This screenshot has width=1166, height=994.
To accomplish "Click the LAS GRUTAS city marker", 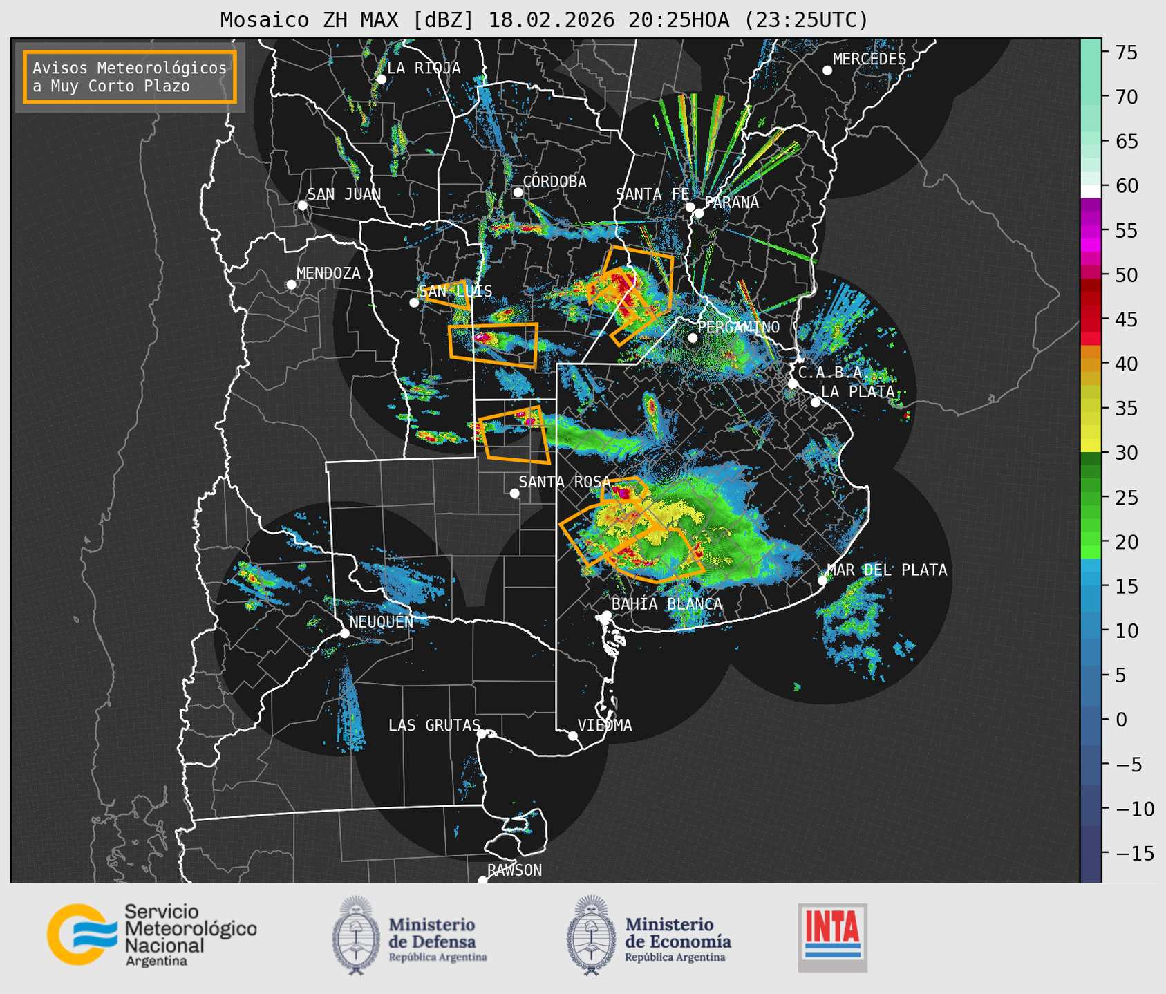I will [x=482, y=733].
